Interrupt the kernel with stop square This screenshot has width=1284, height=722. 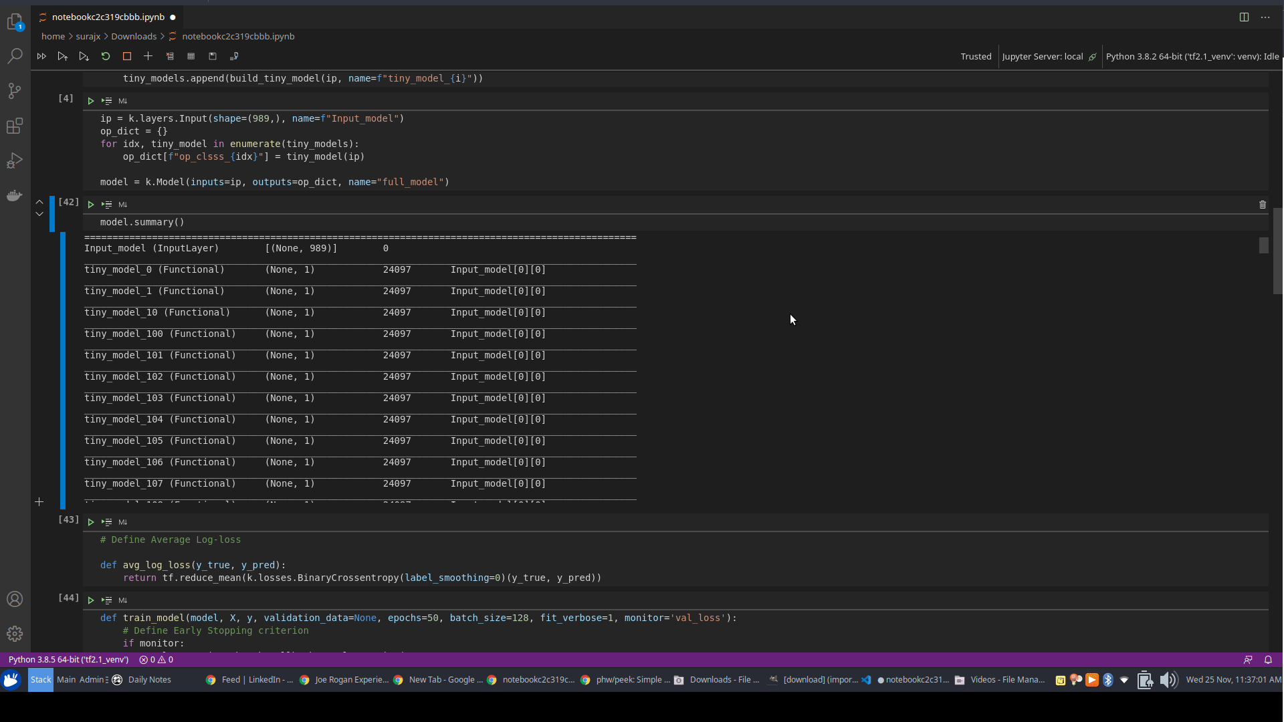[x=127, y=57]
